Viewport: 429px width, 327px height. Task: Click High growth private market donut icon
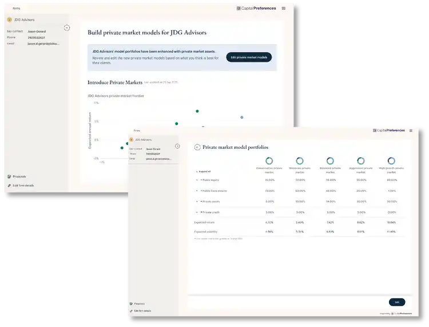391,161
